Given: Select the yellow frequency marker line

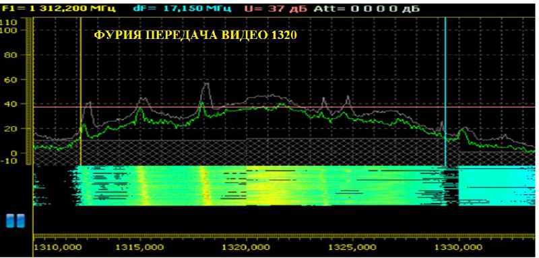Looking at the screenshot, I should [80, 91].
